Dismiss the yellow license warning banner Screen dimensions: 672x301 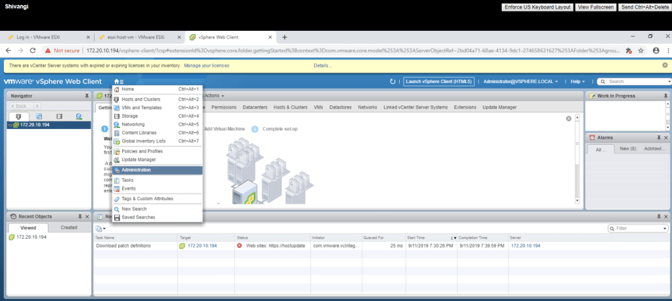click(x=664, y=65)
